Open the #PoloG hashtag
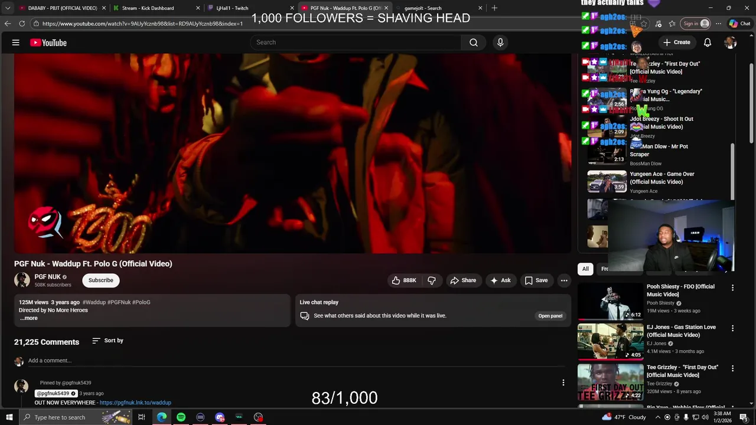Image resolution: width=756 pixels, height=425 pixels. 141,302
